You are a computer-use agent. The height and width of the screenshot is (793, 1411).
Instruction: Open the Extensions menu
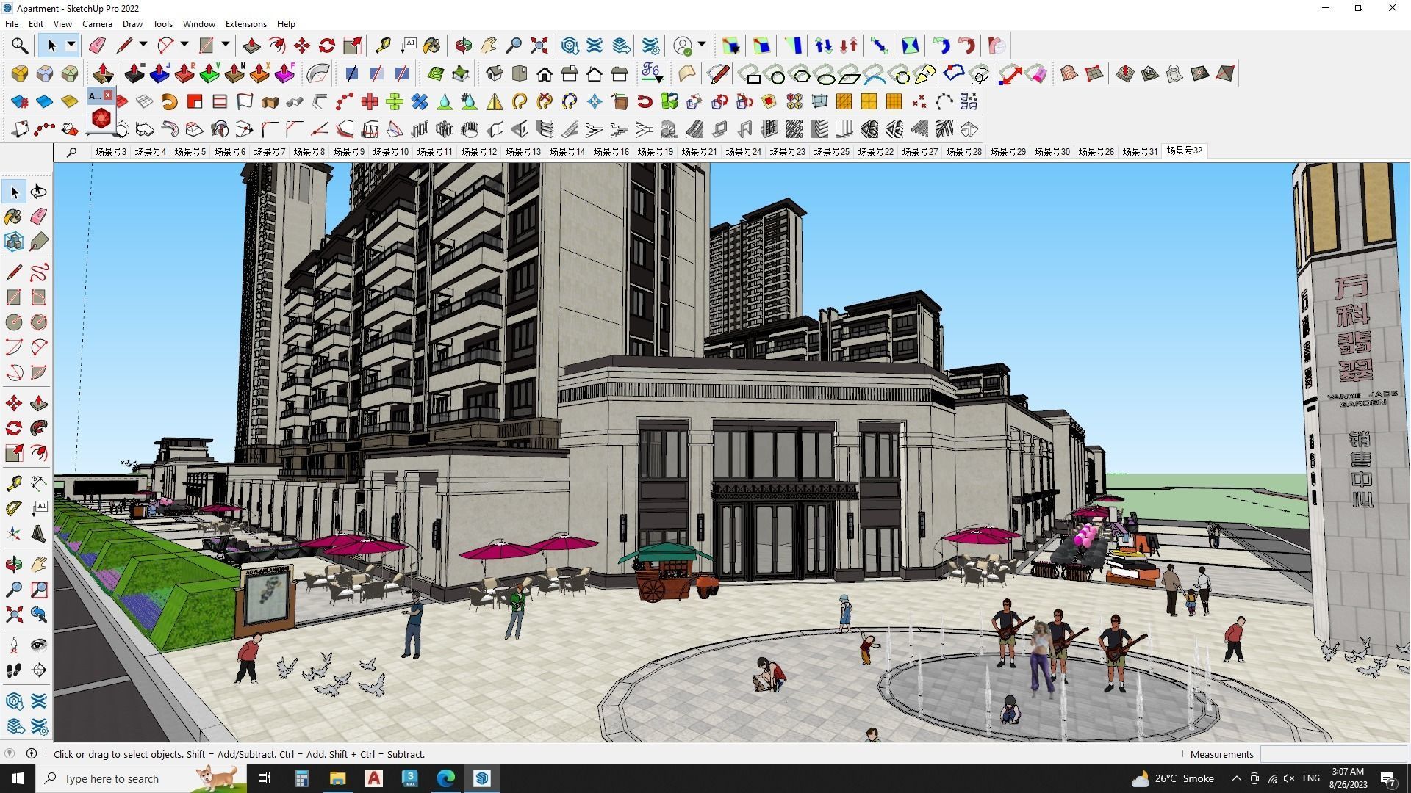(x=245, y=23)
